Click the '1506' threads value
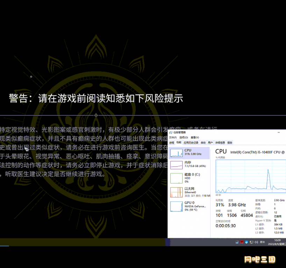 click(x=232, y=215)
